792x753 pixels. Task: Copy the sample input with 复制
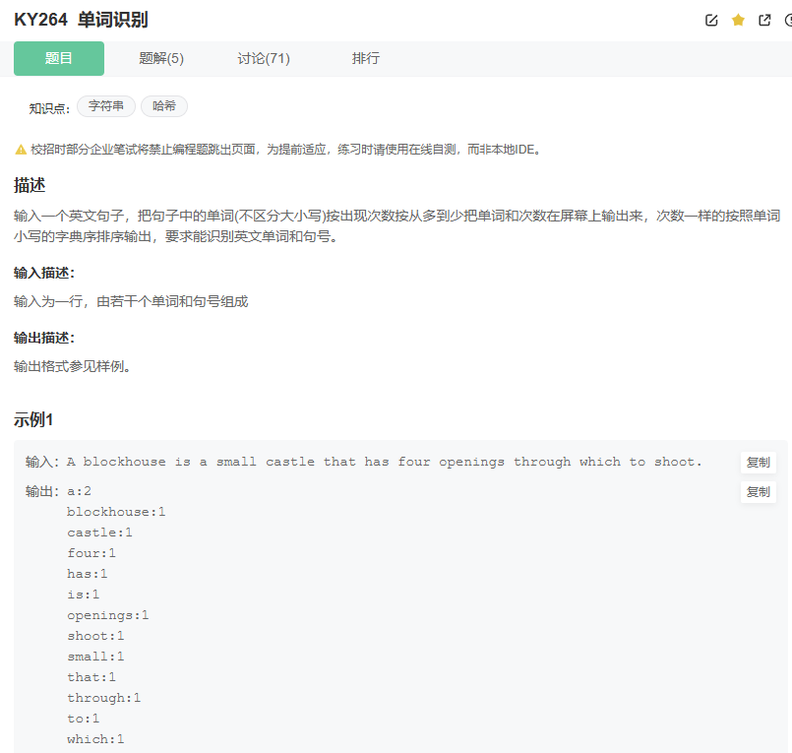coord(759,463)
